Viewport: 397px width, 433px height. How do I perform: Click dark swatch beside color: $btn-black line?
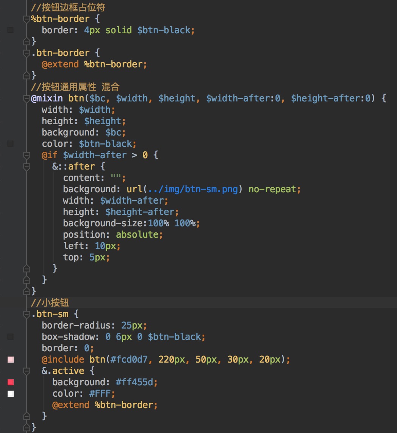(x=11, y=143)
